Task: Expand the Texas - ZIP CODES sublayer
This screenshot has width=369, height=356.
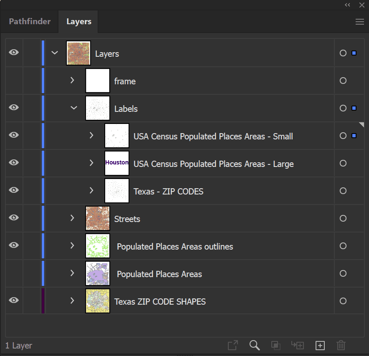Action: coord(91,190)
